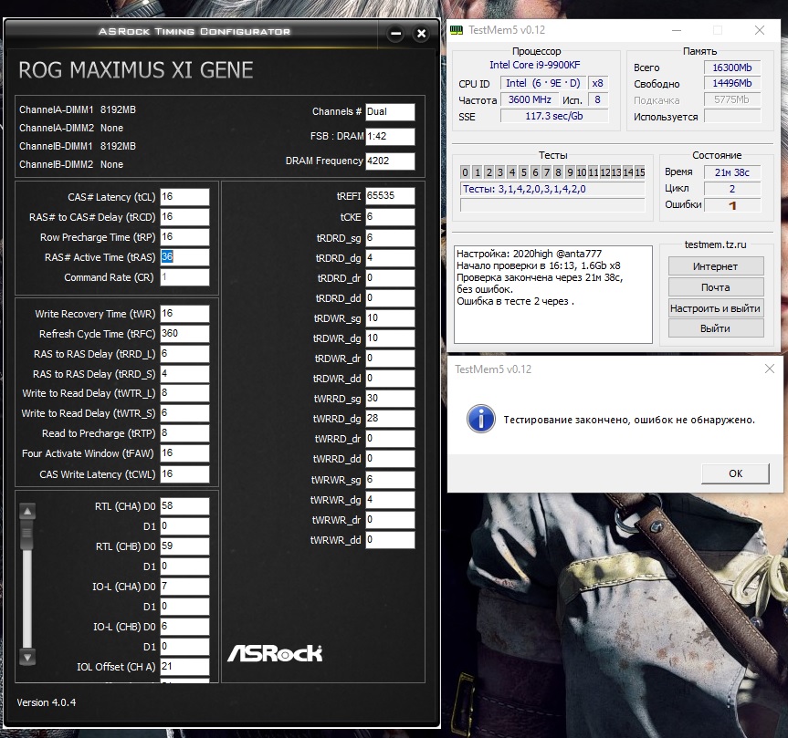Click the Four Activate Window (tFAW) field

pos(184,453)
